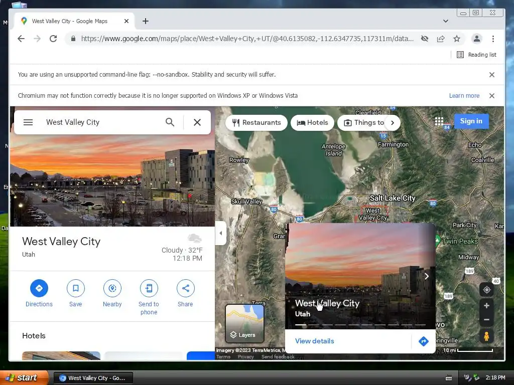Viewport: 514px width, 385px height.
Task: Open Learn more link
Action: pyautogui.click(x=464, y=96)
